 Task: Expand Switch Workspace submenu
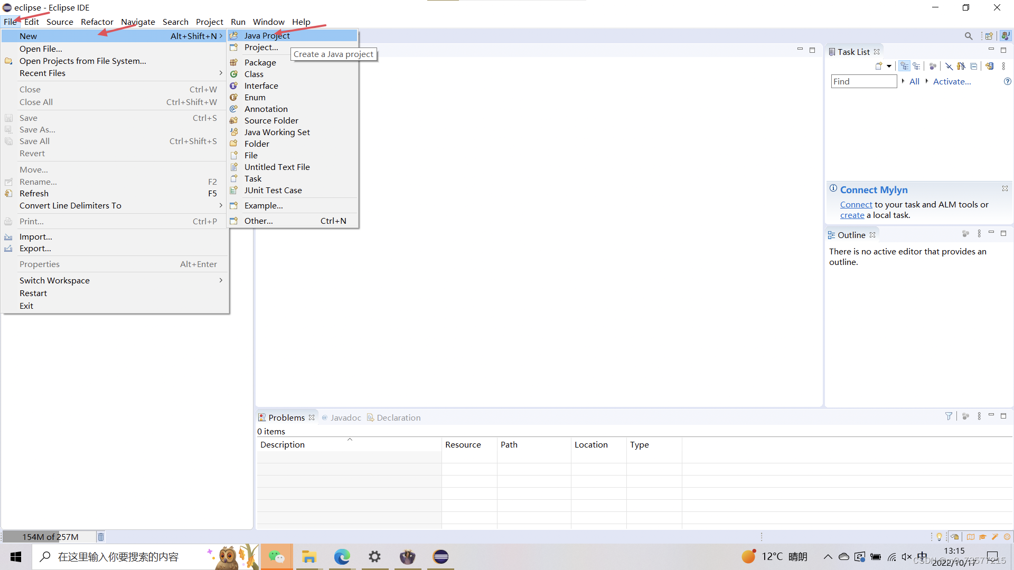[115, 281]
